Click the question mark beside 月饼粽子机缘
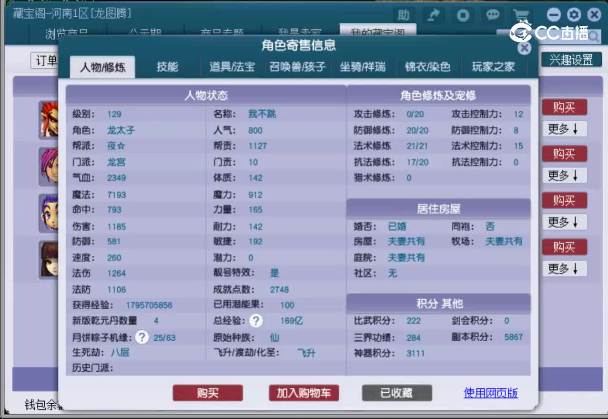Image resolution: width=608 pixels, height=419 pixels. click(142, 337)
